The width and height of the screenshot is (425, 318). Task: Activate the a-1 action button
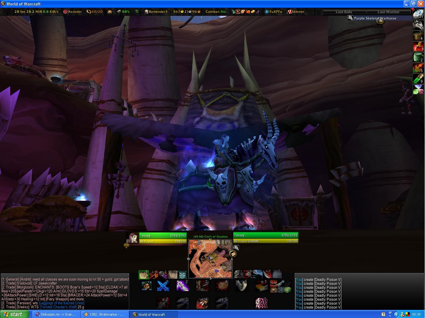[239, 274]
